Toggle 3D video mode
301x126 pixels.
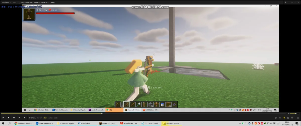point(280,118)
